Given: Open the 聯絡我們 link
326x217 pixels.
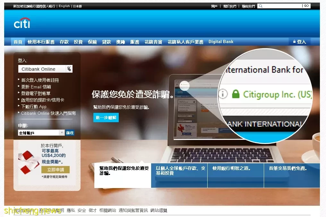Looking at the screenshot, I should [x=248, y=6].
